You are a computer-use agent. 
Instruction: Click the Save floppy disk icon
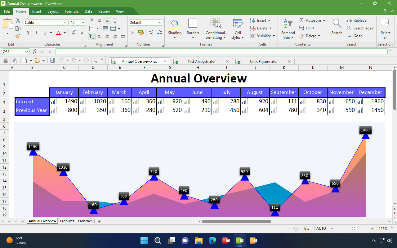point(52,60)
